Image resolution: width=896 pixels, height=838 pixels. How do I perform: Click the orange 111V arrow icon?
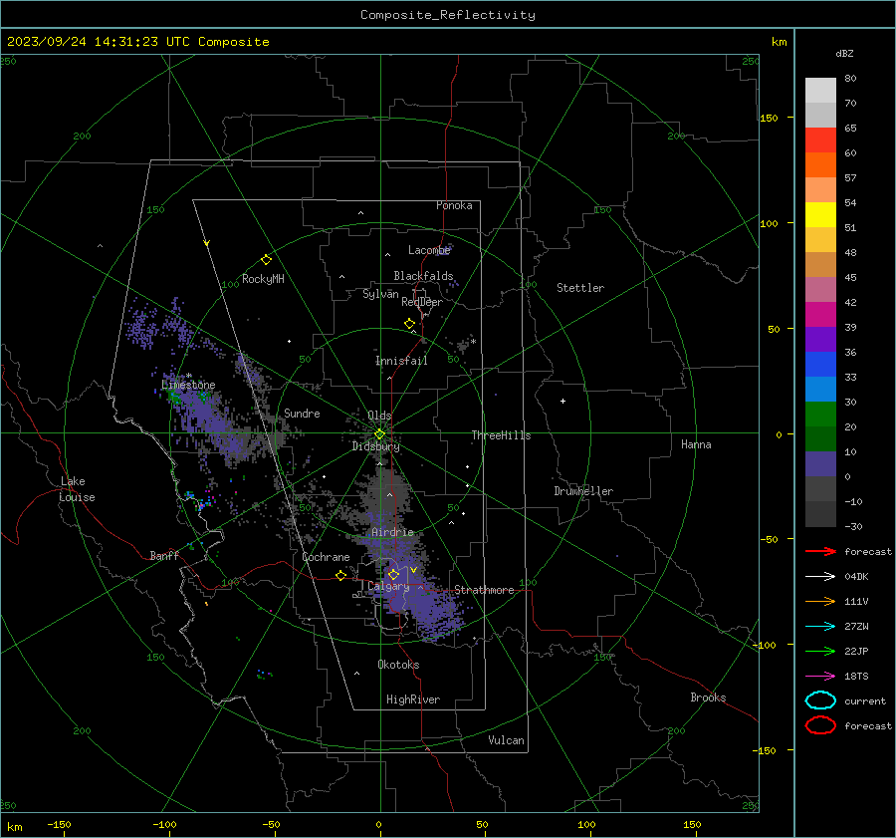[x=820, y=601]
